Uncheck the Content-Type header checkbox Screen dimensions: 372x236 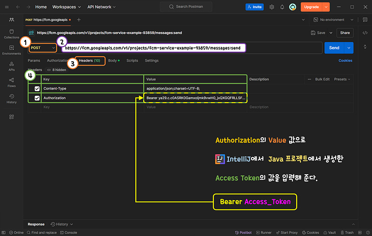(37, 88)
